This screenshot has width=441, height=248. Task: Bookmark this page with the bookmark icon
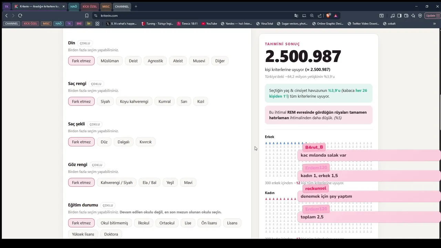(x=87, y=15)
